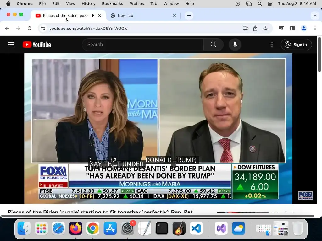Open the Tab menu
The height and width of the screenshot is (241, 322).
153,3
